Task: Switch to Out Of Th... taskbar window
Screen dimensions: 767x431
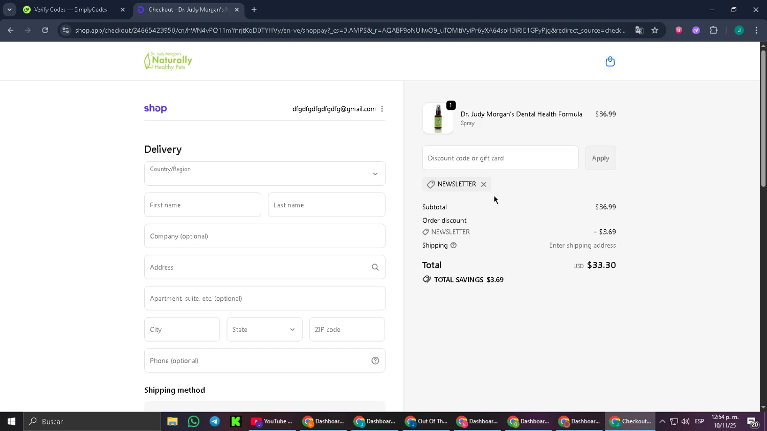Action: [x=426, y=421]
